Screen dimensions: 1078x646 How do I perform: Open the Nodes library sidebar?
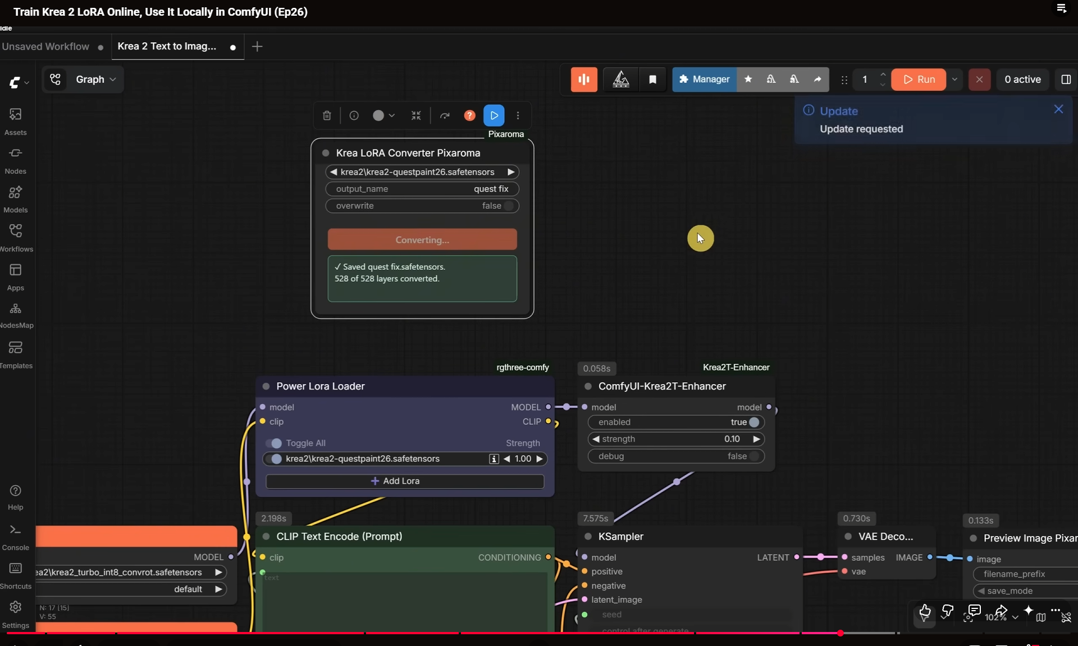click(x=16, y=161)
